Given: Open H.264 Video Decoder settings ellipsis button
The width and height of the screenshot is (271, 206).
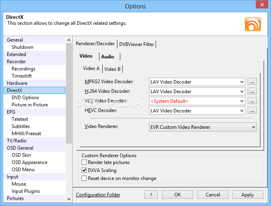Looking at the screenshot, I should [x=252, y=92].
